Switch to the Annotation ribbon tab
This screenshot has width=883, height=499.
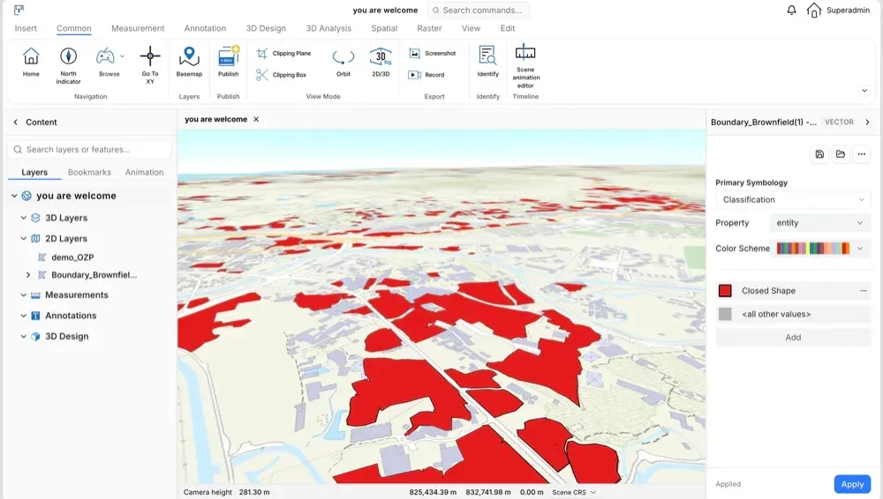[x=205, y=28]
